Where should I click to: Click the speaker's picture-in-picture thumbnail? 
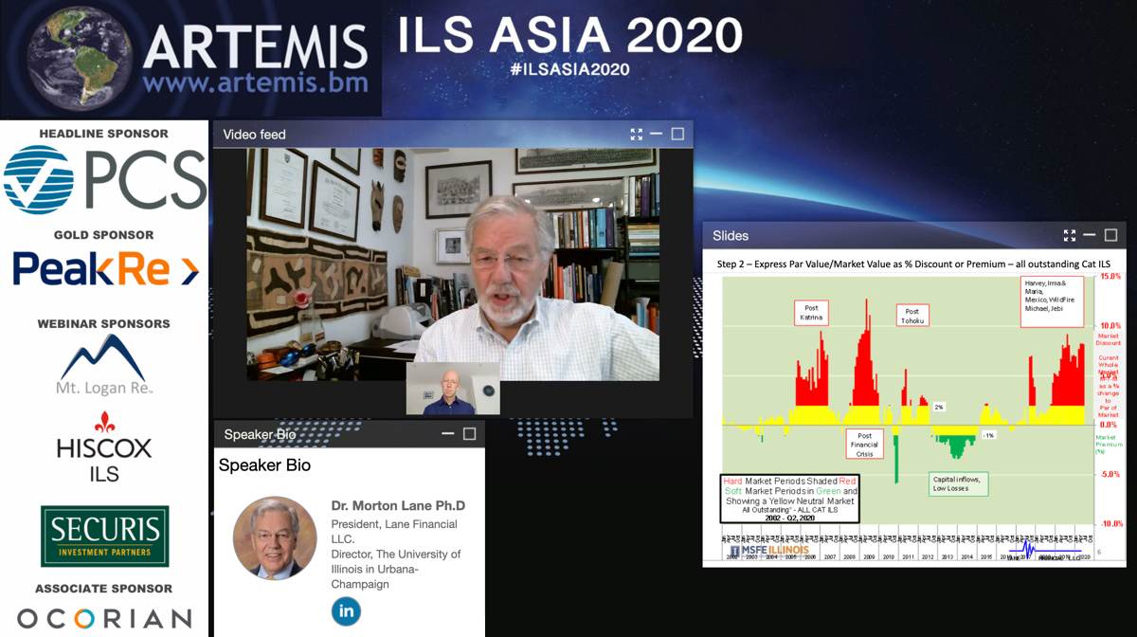pyautogui.click(x=452, y=390)
